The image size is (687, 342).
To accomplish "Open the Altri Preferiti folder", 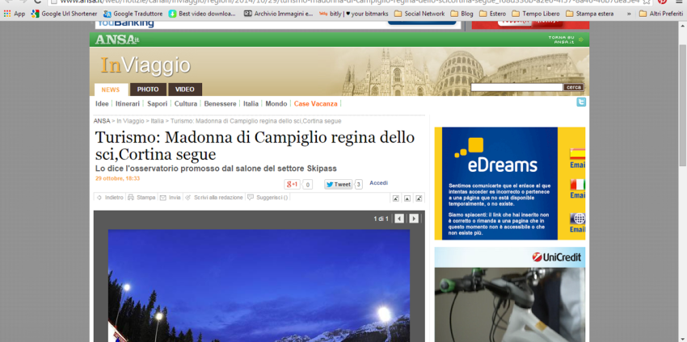I will coord(660,14).
